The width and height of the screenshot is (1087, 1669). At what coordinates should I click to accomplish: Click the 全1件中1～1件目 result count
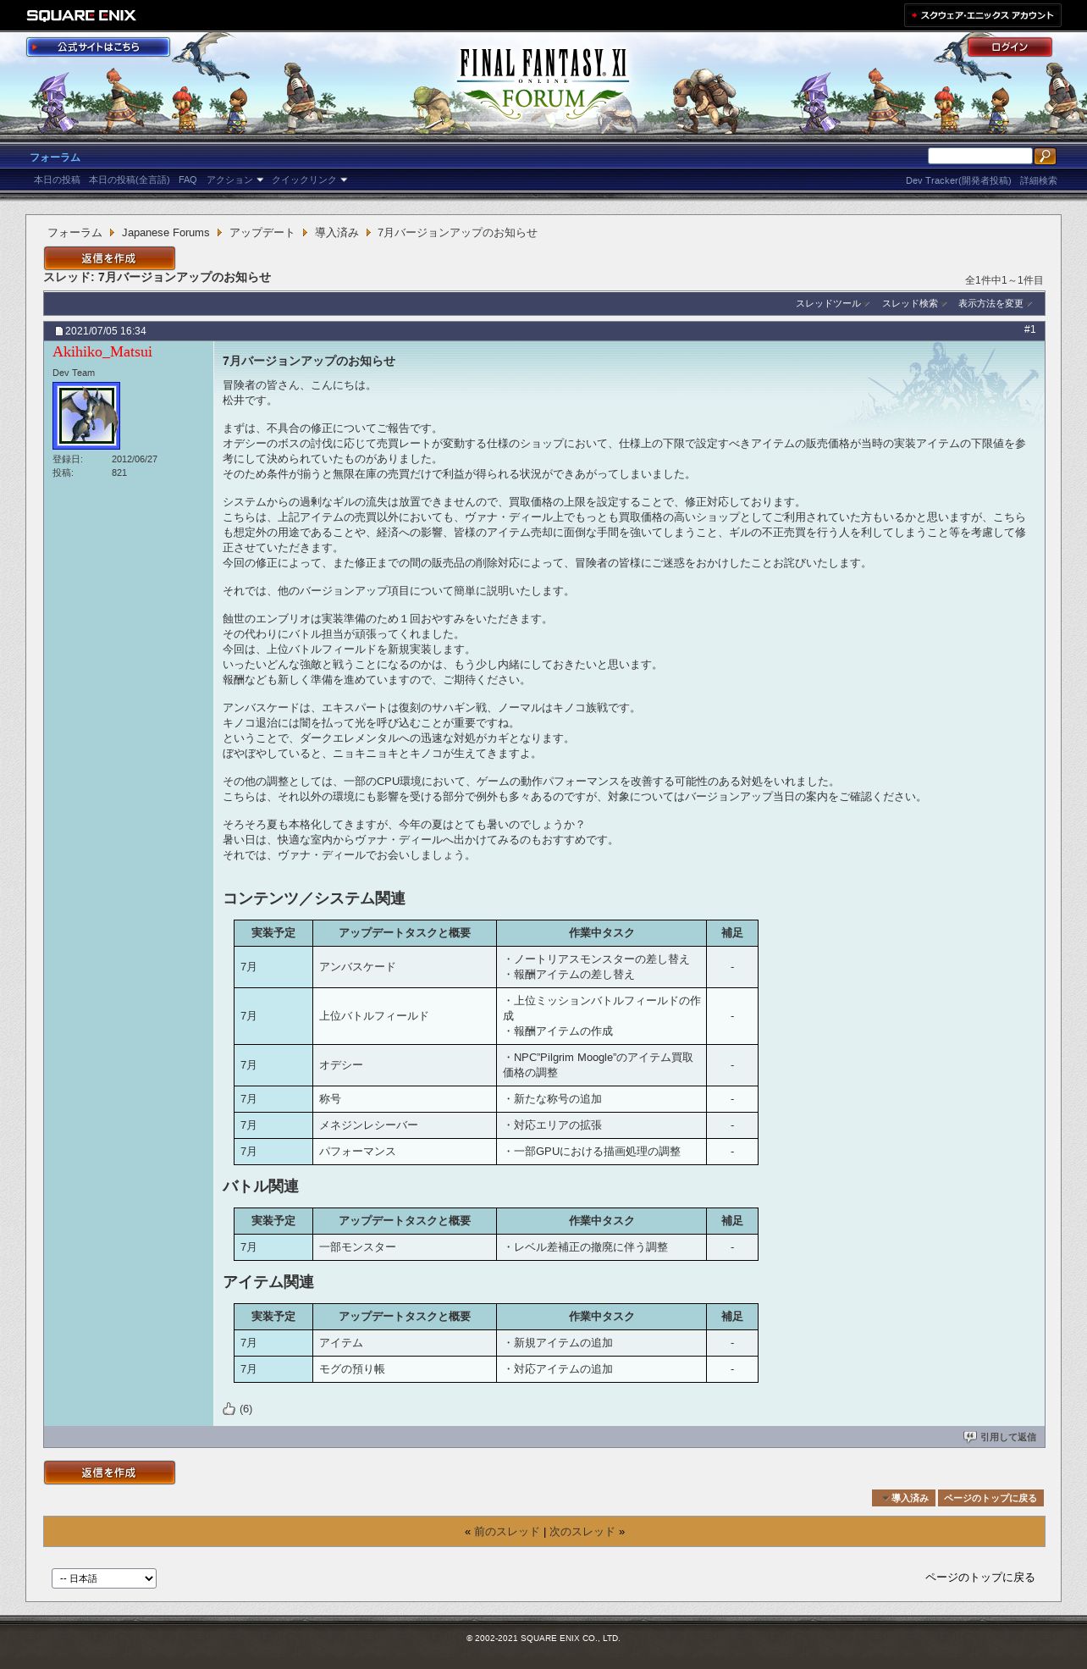(1004, 280)
